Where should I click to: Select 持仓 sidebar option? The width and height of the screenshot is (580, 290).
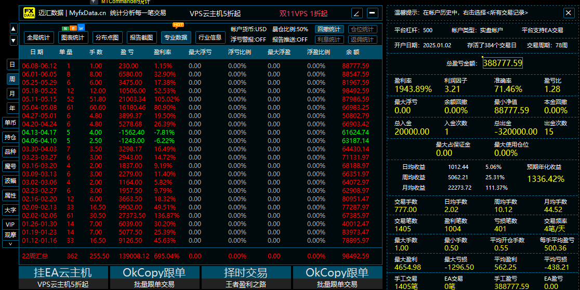(10, 137)
